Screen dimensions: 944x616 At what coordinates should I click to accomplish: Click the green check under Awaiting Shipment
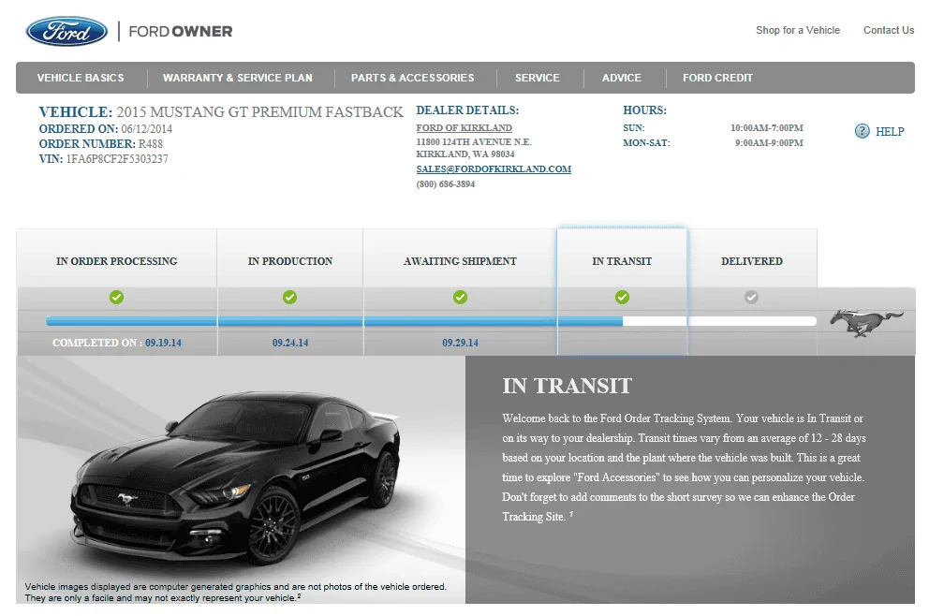460,297
